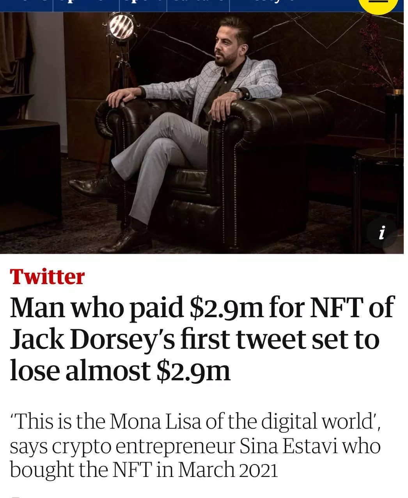Show image caption via info icon
The height and width of the screenshot is (498, 408).
tap(381, 233)
